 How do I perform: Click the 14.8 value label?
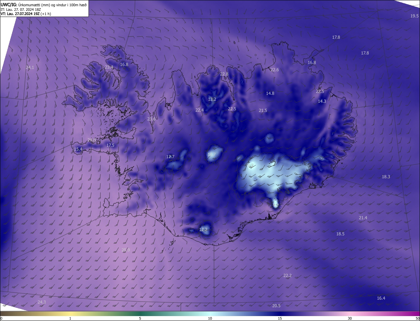(x=270, y=94)
